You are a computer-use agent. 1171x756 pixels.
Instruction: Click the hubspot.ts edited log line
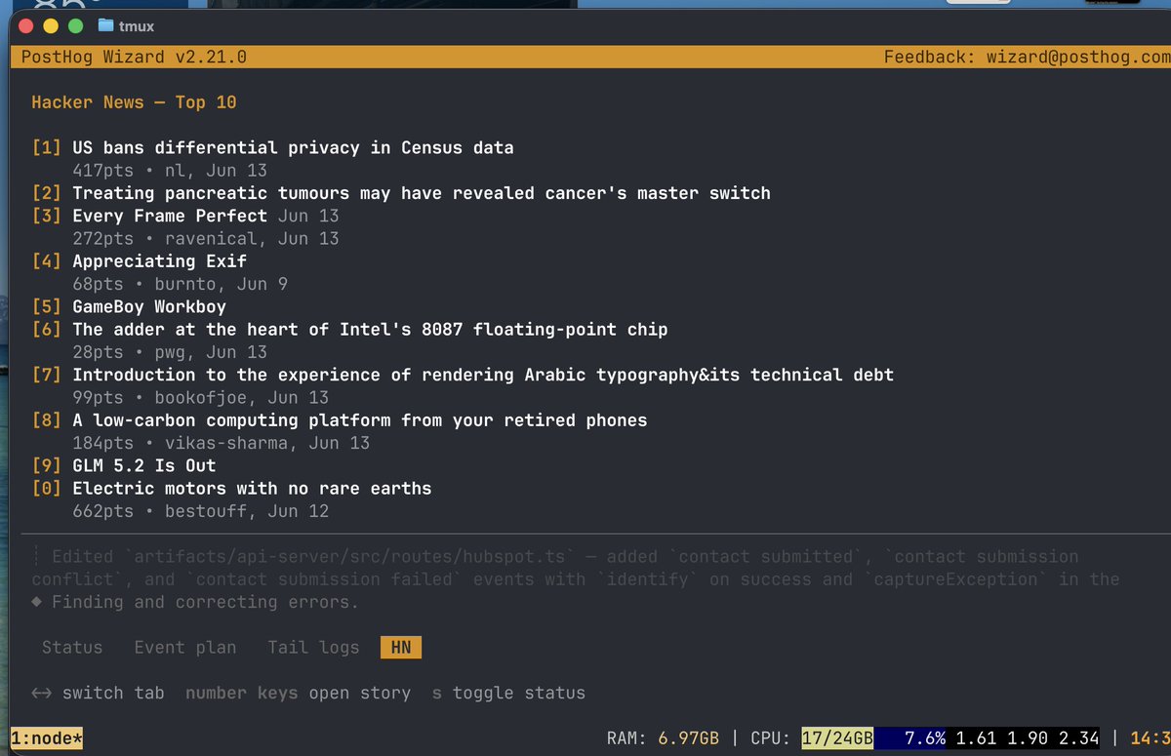pyautogui.click(x=576, y=568)
